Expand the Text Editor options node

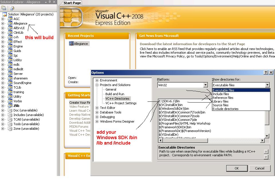pos(97,108)
